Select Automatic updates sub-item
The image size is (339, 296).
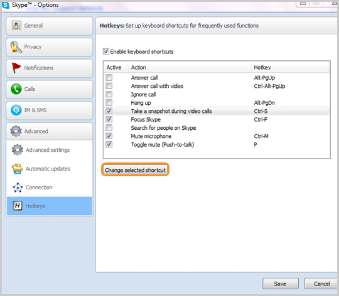(50, 169)
